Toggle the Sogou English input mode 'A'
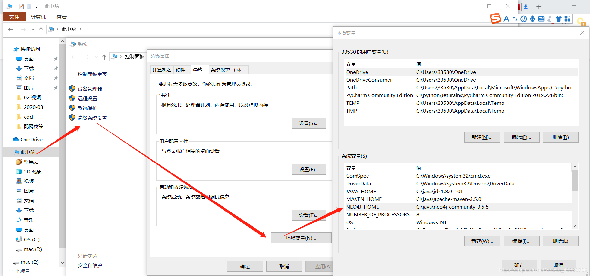This screenshot has height=276, width=590. [506, 19]
